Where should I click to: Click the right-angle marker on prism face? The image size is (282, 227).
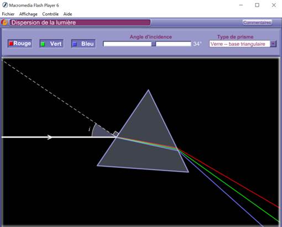tap(116, 134)
